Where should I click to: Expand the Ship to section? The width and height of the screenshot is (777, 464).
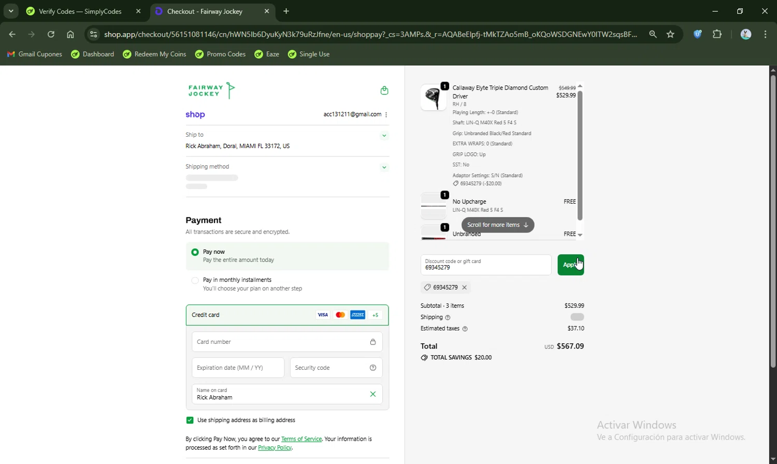coord(384,136)
